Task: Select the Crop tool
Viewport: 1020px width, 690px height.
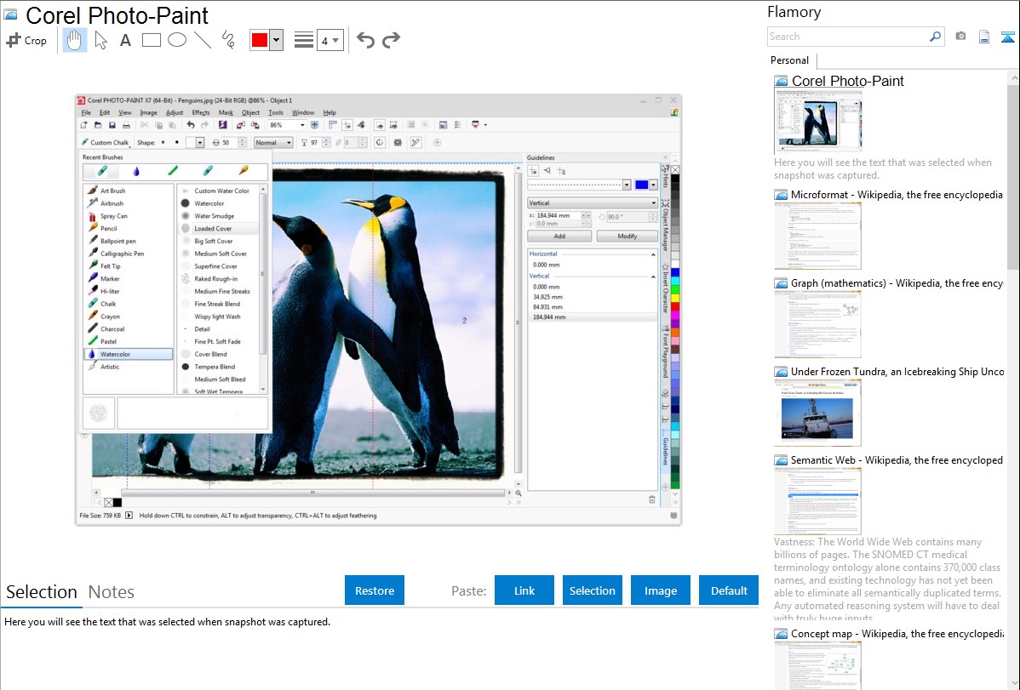Action: click(26, 40)
